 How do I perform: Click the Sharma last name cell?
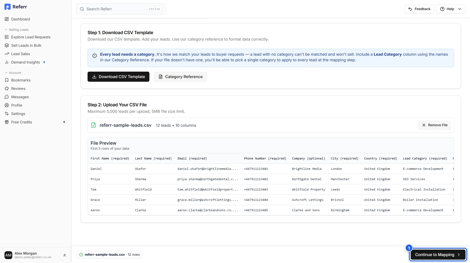140,179
